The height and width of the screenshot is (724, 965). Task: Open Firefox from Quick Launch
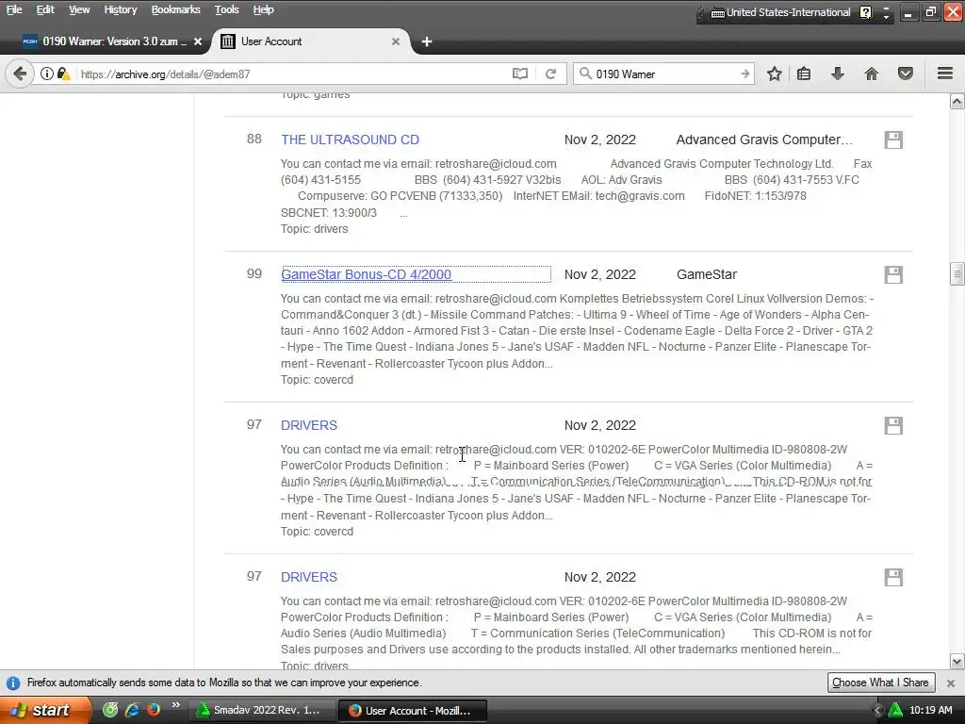pos(154,709)
